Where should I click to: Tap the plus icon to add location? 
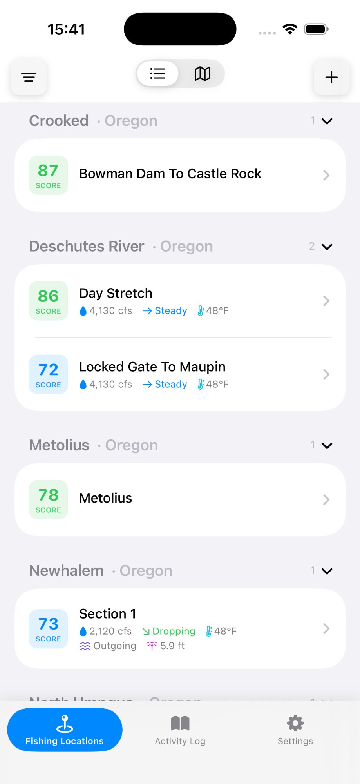331,77
